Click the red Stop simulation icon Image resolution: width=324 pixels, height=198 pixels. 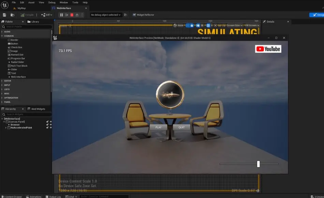click(x=72, y=15)
